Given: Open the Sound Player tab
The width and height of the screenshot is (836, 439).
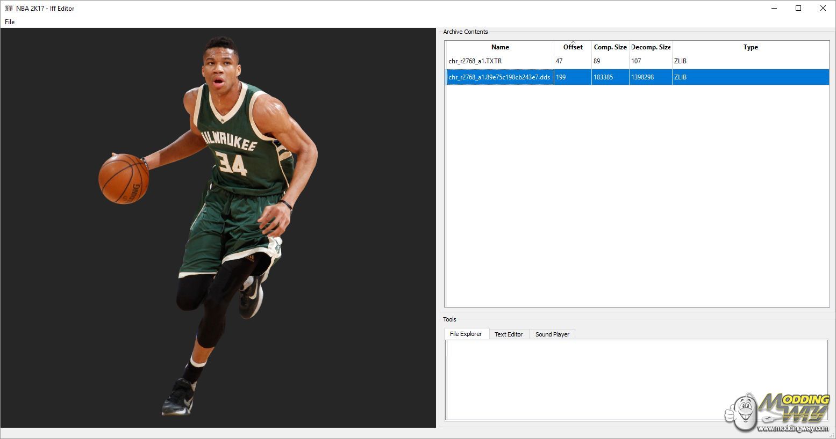Looking at the screenshot, I should 552,334.
